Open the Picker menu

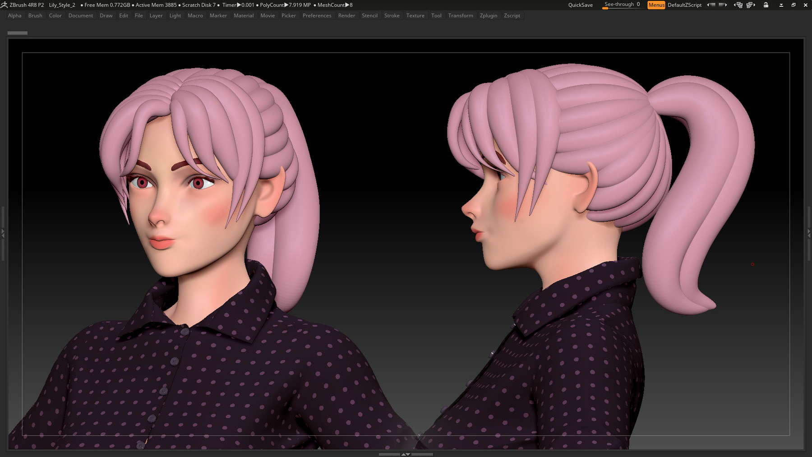tap(289, 16)
